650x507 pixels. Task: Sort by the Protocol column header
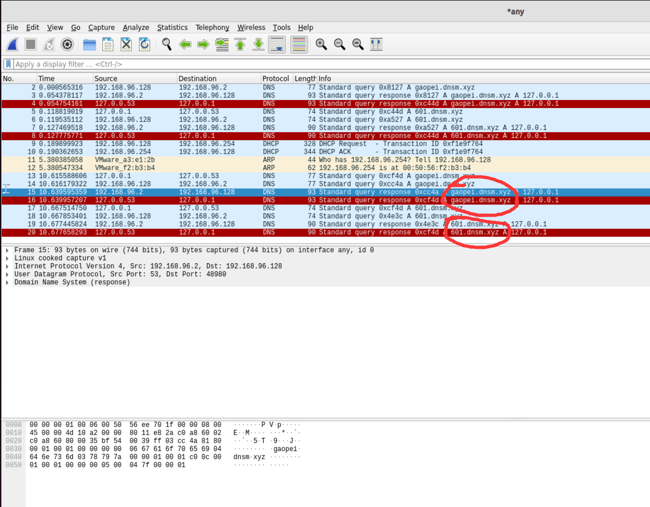[x=277, y=78]
